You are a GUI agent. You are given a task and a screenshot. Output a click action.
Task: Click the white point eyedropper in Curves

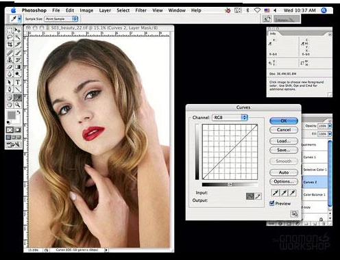(292, 193)
